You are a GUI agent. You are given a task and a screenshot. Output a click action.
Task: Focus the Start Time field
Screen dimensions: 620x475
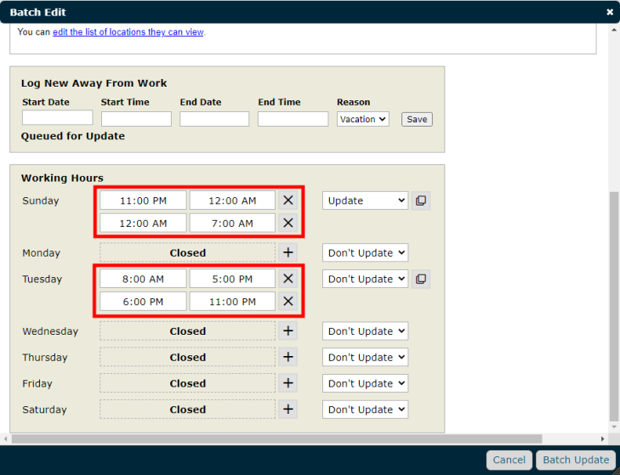136,119
